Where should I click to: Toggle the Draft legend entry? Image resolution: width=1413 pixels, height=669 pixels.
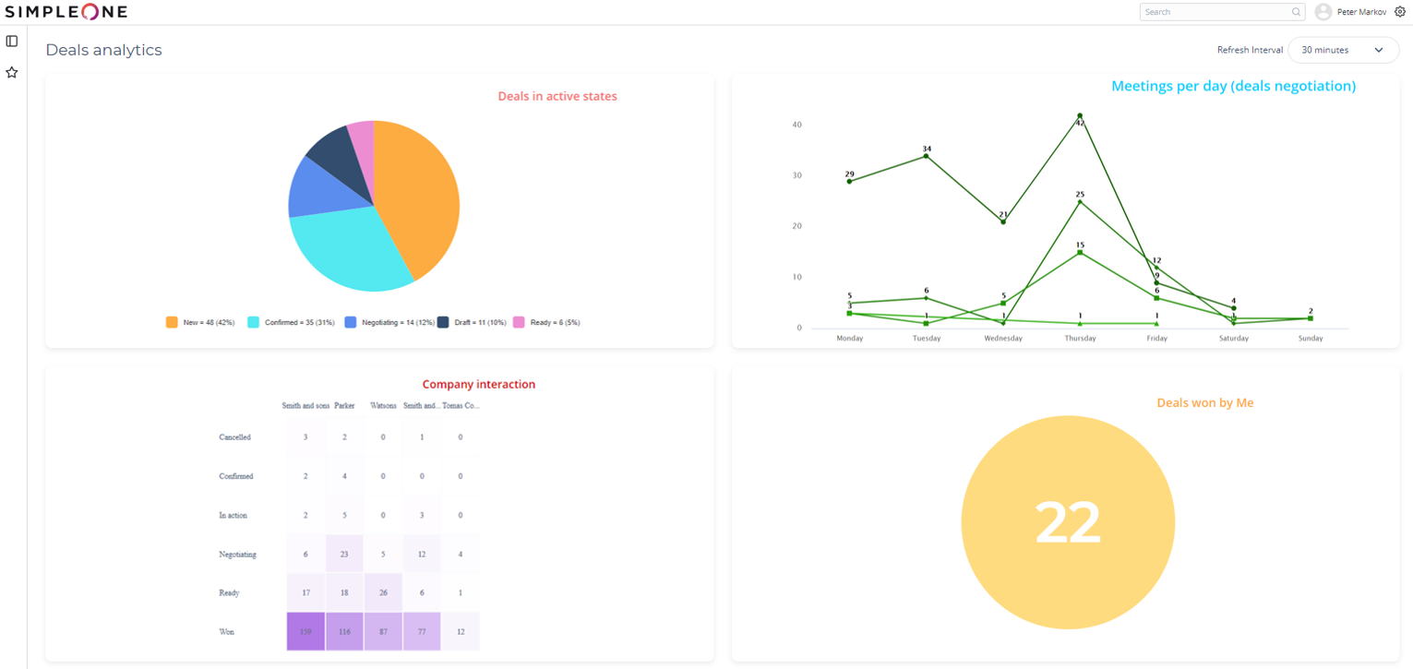pyautogui.click(x=471, y=323)
